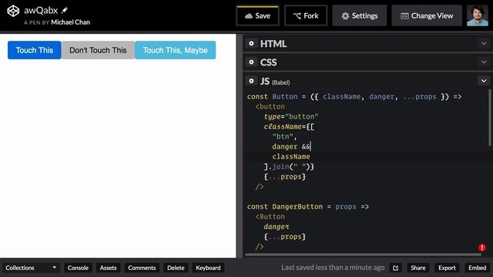Open pen in new window icon
The image size is (493, 277).
tap(395, 268)
